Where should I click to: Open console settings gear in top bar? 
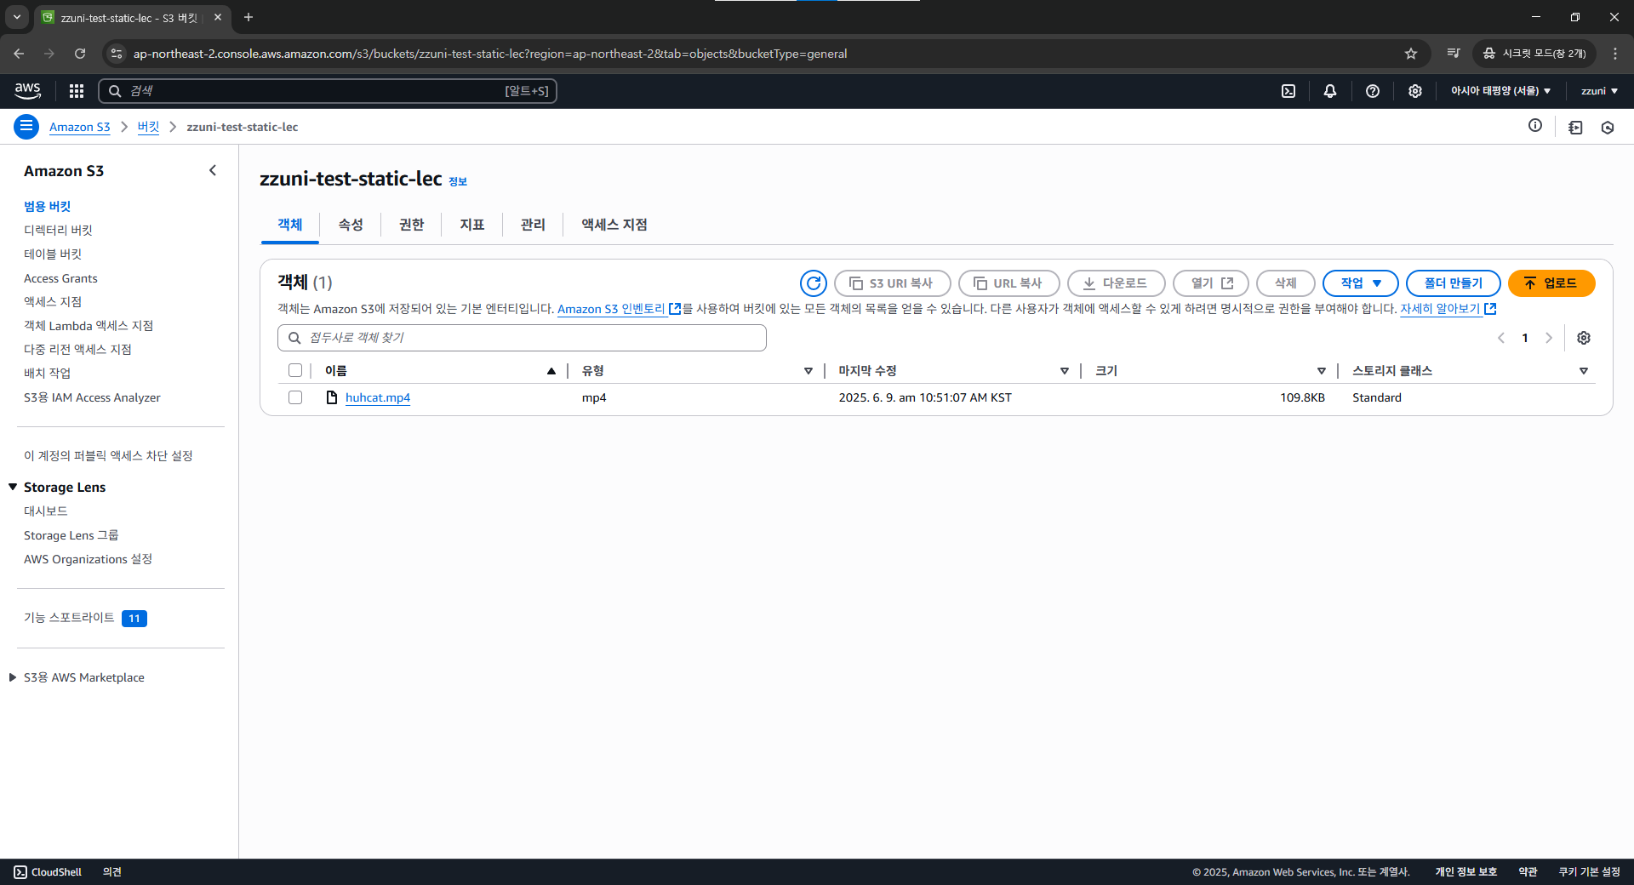(1415, 91)
